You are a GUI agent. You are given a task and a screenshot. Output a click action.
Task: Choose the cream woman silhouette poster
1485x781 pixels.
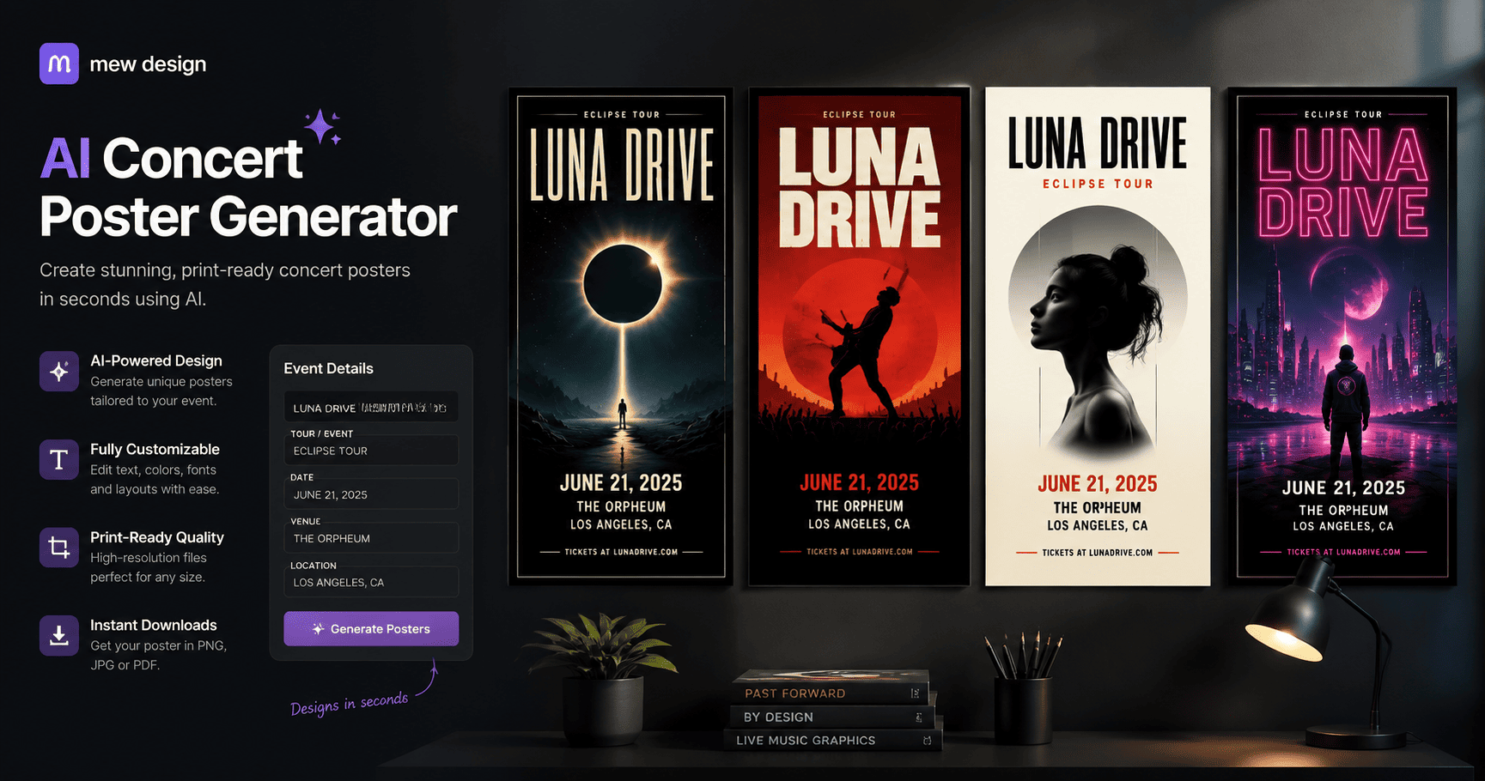1098,336
